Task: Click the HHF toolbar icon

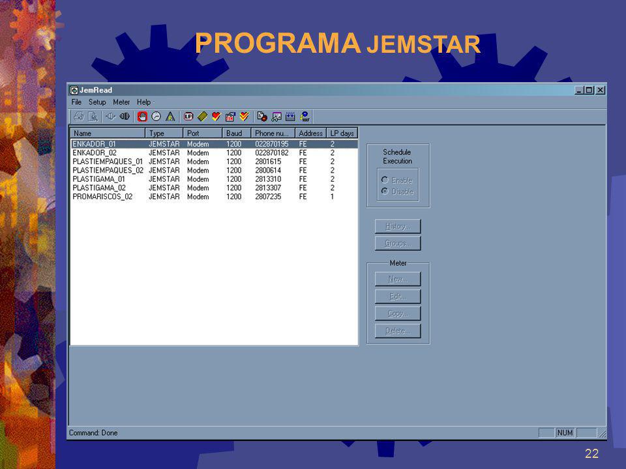Action: click(x=305, y=117)
